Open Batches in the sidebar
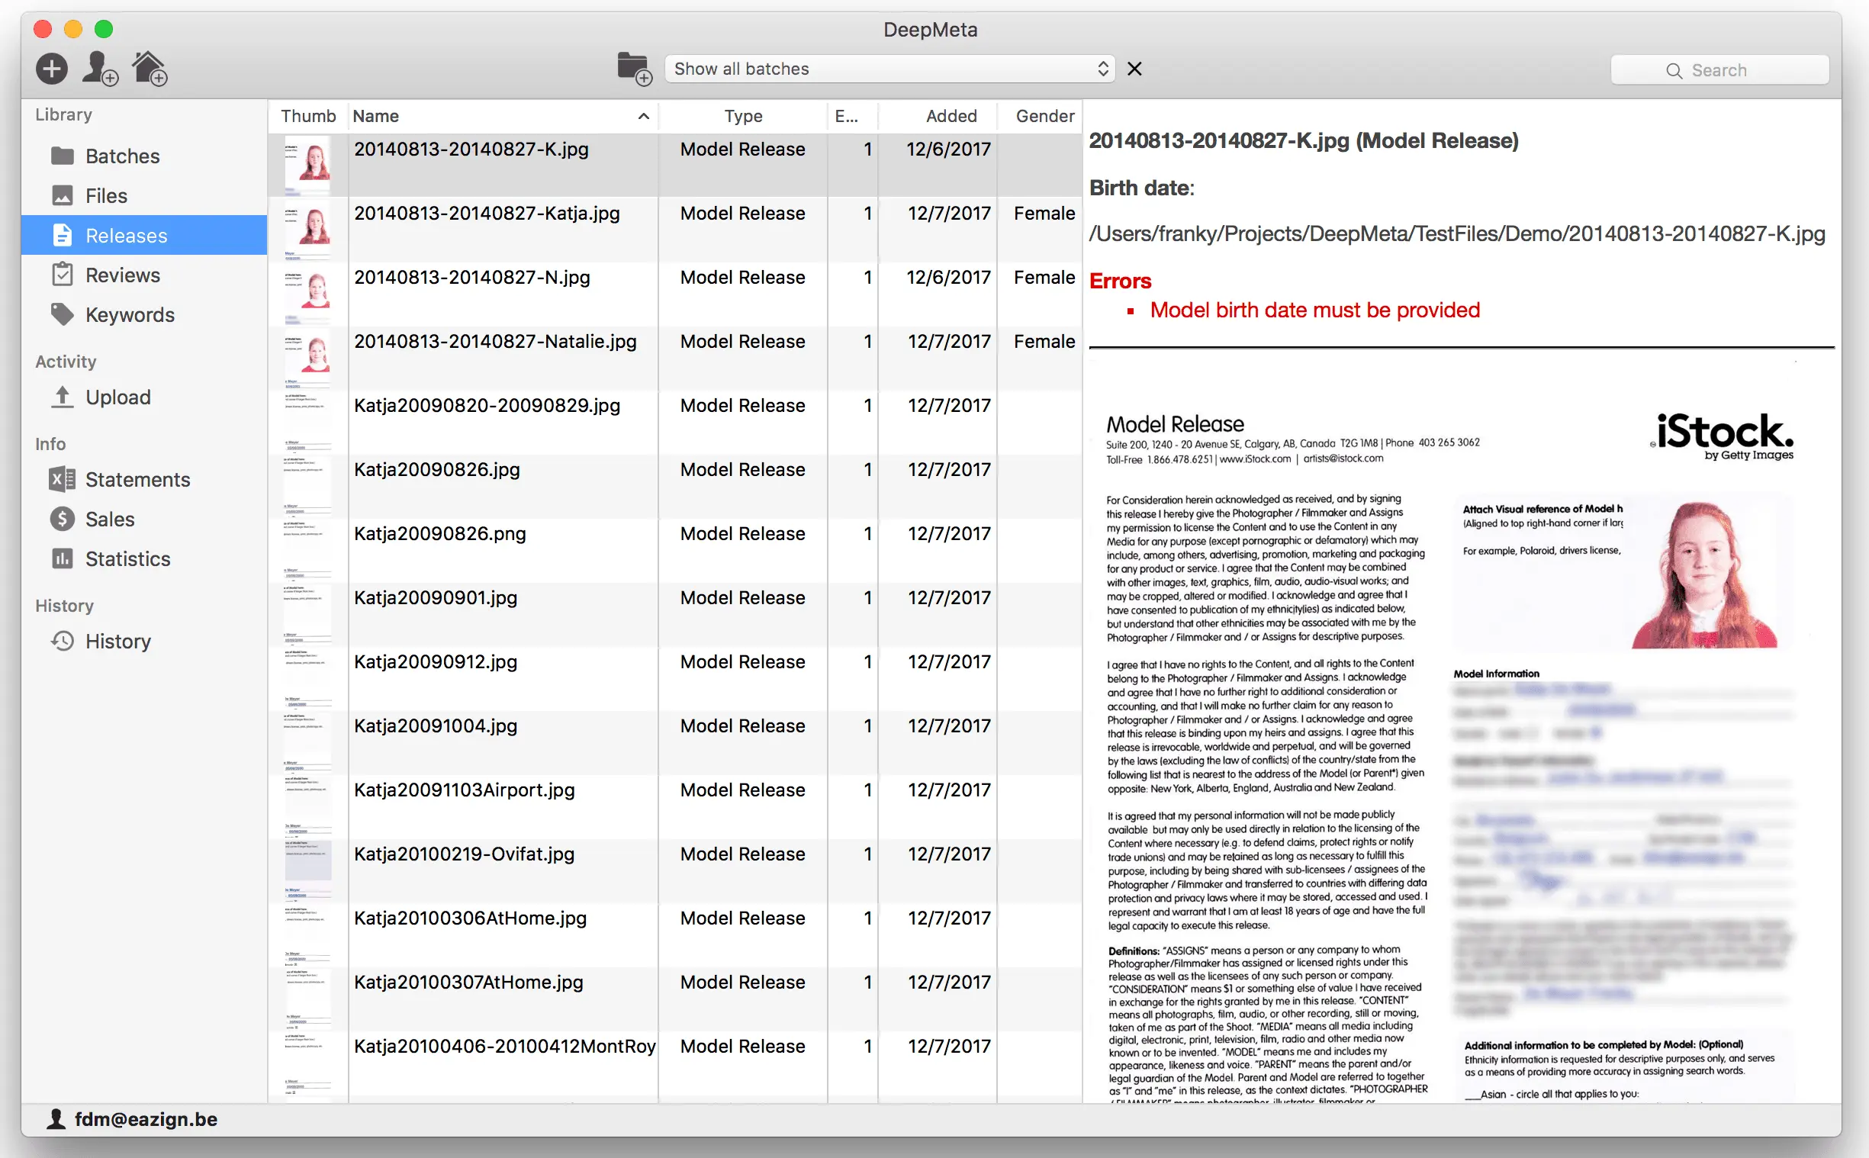Image resolution: width=1869 pixels, height=1158 pixels. [x=144, y=156]
